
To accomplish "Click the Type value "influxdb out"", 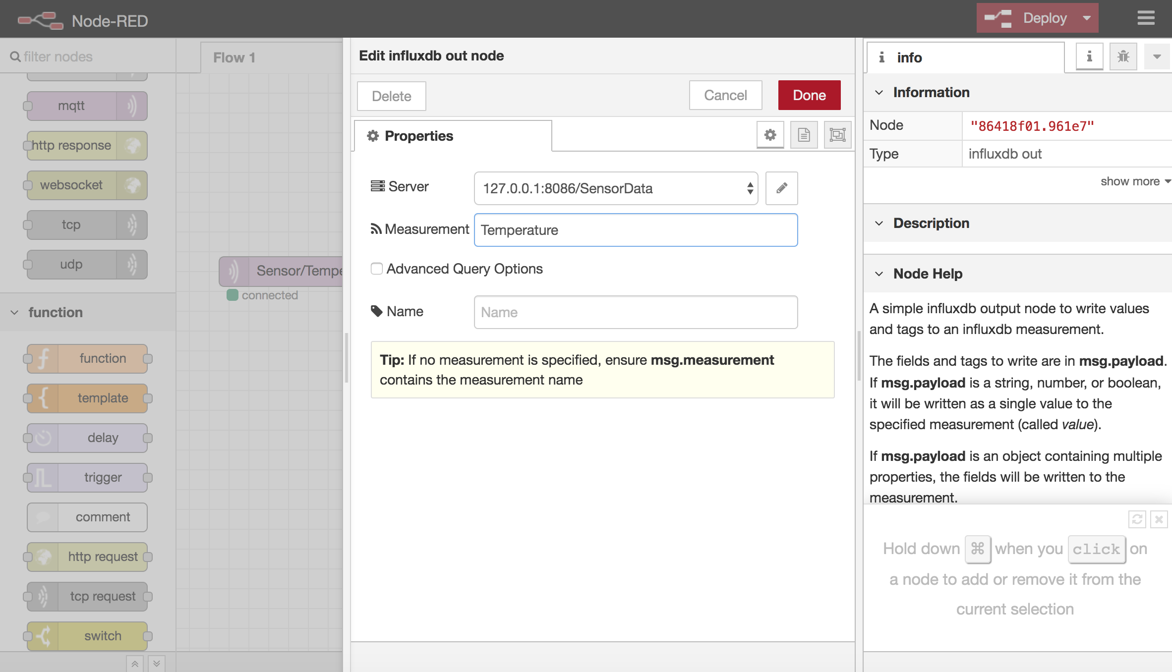I will [x=1005, y=154].
